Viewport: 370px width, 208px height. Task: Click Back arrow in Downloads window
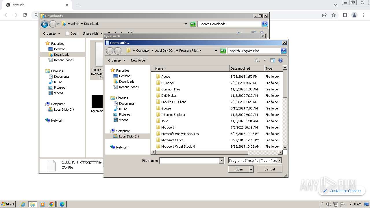click(x=45, y=24)
